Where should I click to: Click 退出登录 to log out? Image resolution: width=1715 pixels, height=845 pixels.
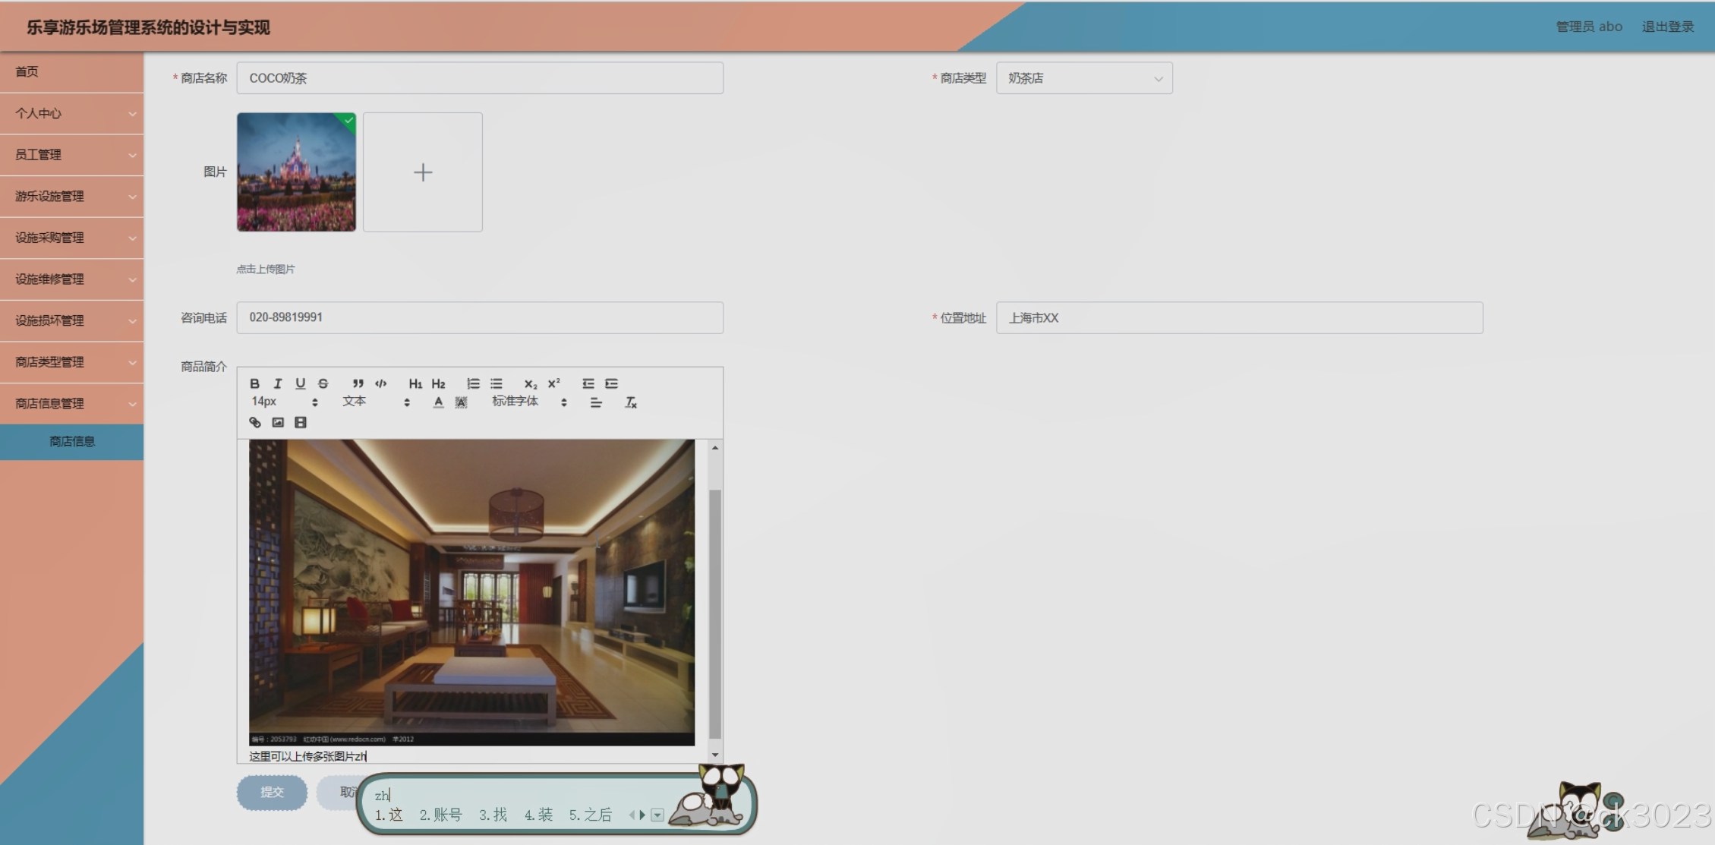coord(1667,27)
